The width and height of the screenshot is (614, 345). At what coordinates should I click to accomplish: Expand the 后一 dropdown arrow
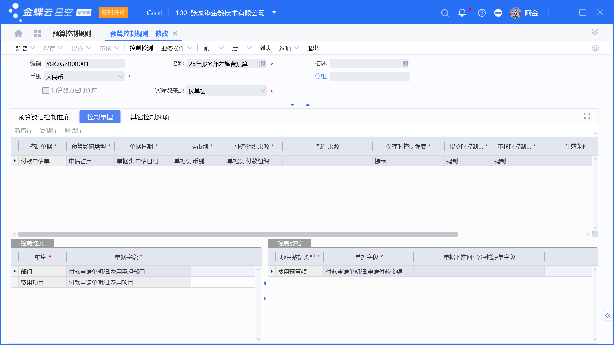pos(249,48)
